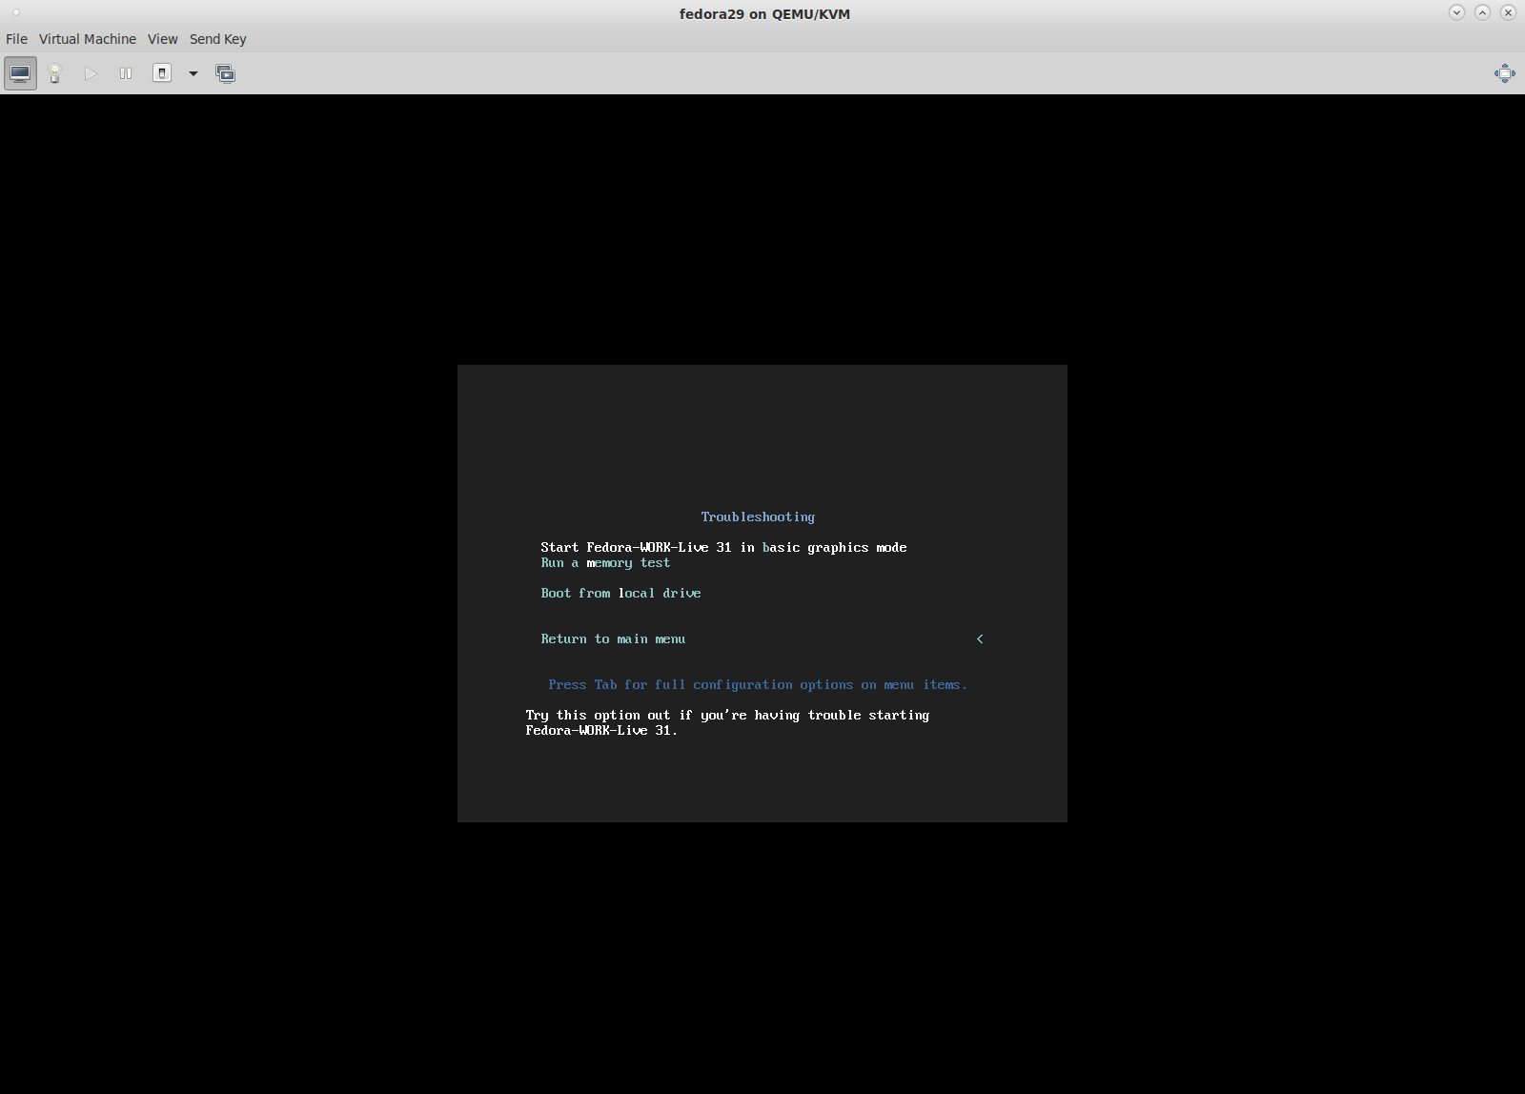
Task: Select Return to main menu entry
Action: point(613,638)
